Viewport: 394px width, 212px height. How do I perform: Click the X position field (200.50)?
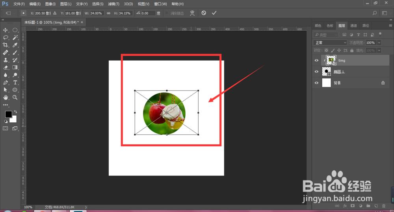[43, 13]
